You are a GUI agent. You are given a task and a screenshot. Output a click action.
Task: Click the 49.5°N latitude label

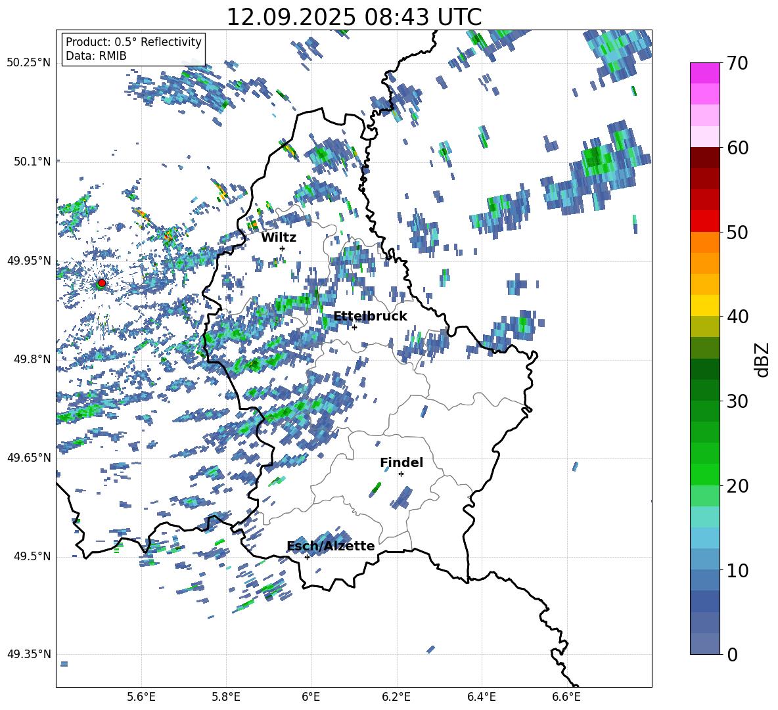click(32, 556)
